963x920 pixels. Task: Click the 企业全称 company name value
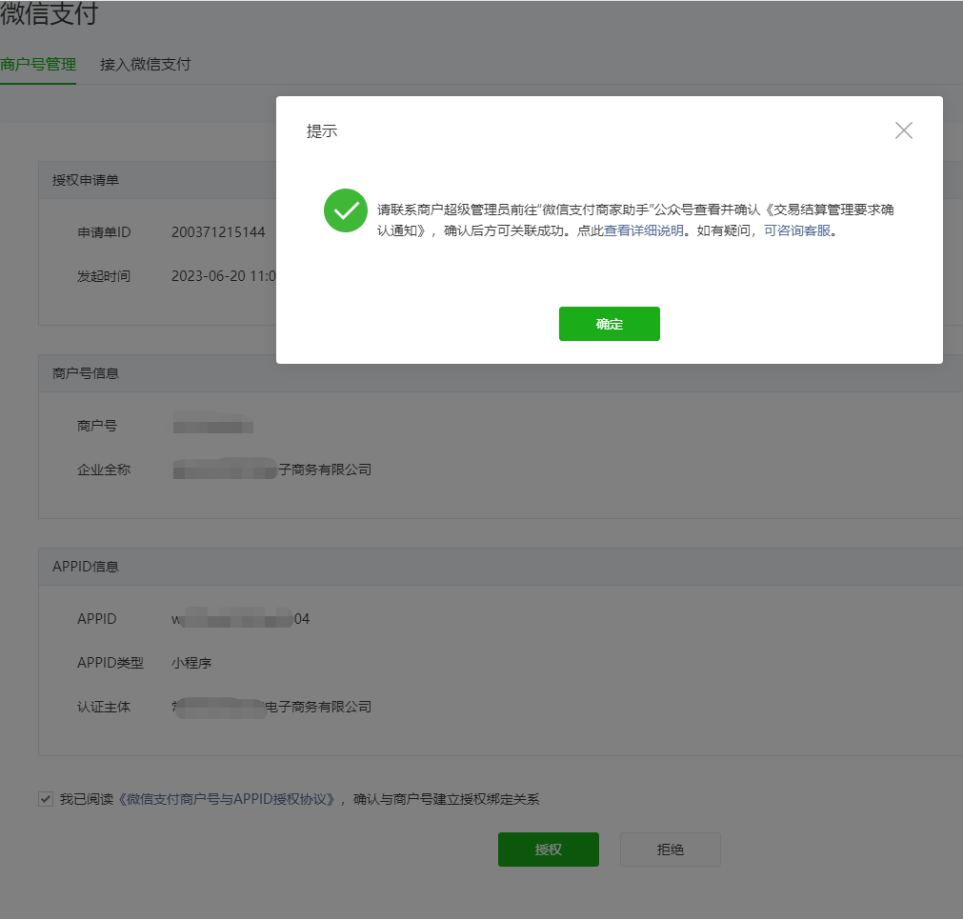(x=272, y=470)
